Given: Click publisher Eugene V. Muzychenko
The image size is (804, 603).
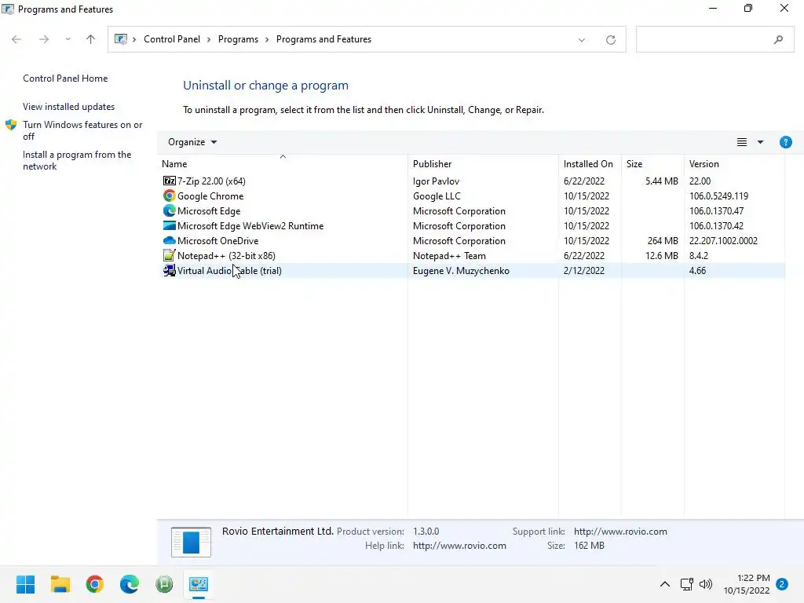Looking at the screenshot, I should [x=461, y=270].
